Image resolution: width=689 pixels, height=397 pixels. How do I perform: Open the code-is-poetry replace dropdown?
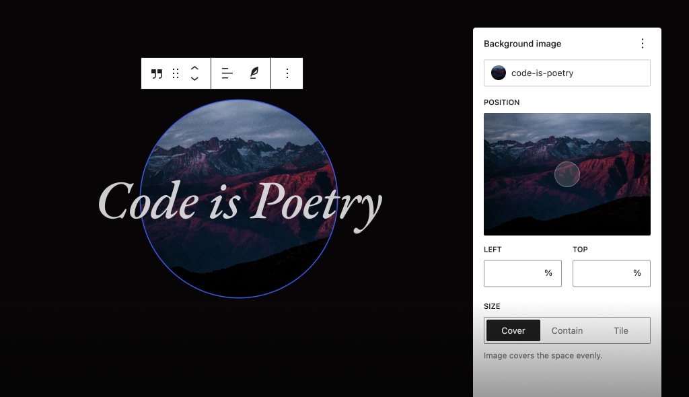click(x=567, y=72)
